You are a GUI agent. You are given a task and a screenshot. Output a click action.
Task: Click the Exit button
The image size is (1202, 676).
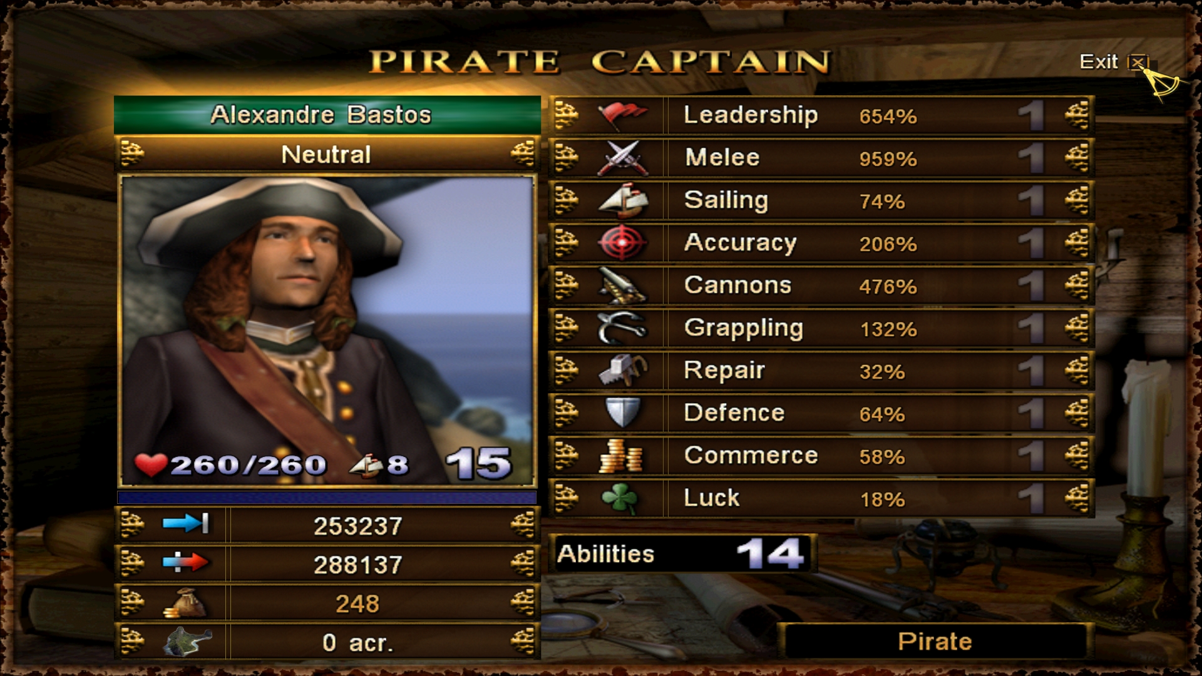click(x=1114, y=62)
